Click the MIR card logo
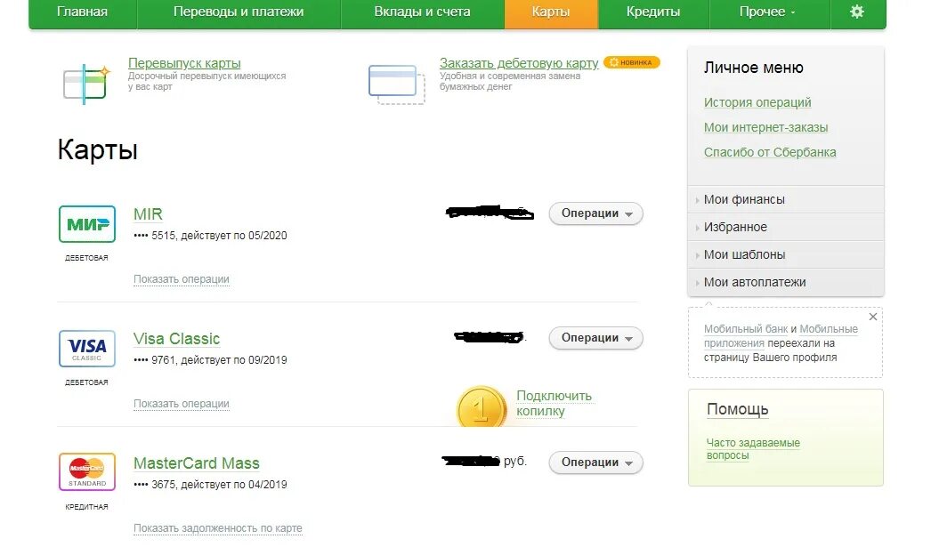The height and width of the screenshot is (547, 931). 87,223
